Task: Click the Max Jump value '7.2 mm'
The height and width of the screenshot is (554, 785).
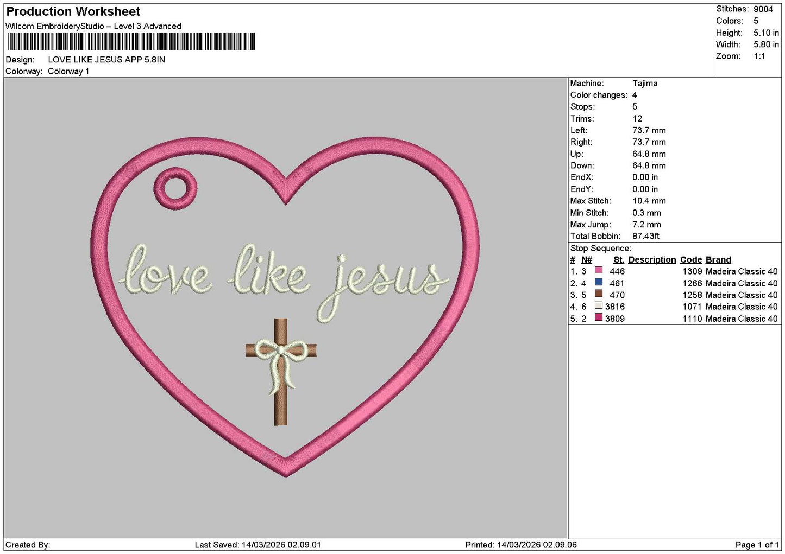Action: [x=646, y=225]
